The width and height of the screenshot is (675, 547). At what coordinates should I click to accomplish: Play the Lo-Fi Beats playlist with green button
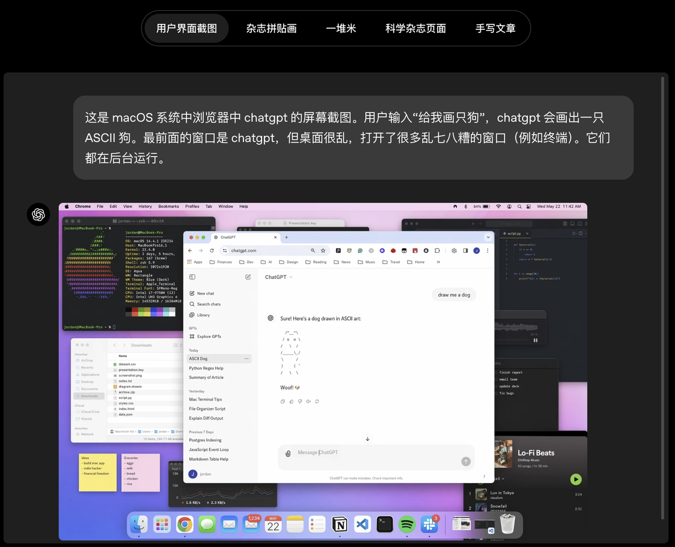coord(575,479)
